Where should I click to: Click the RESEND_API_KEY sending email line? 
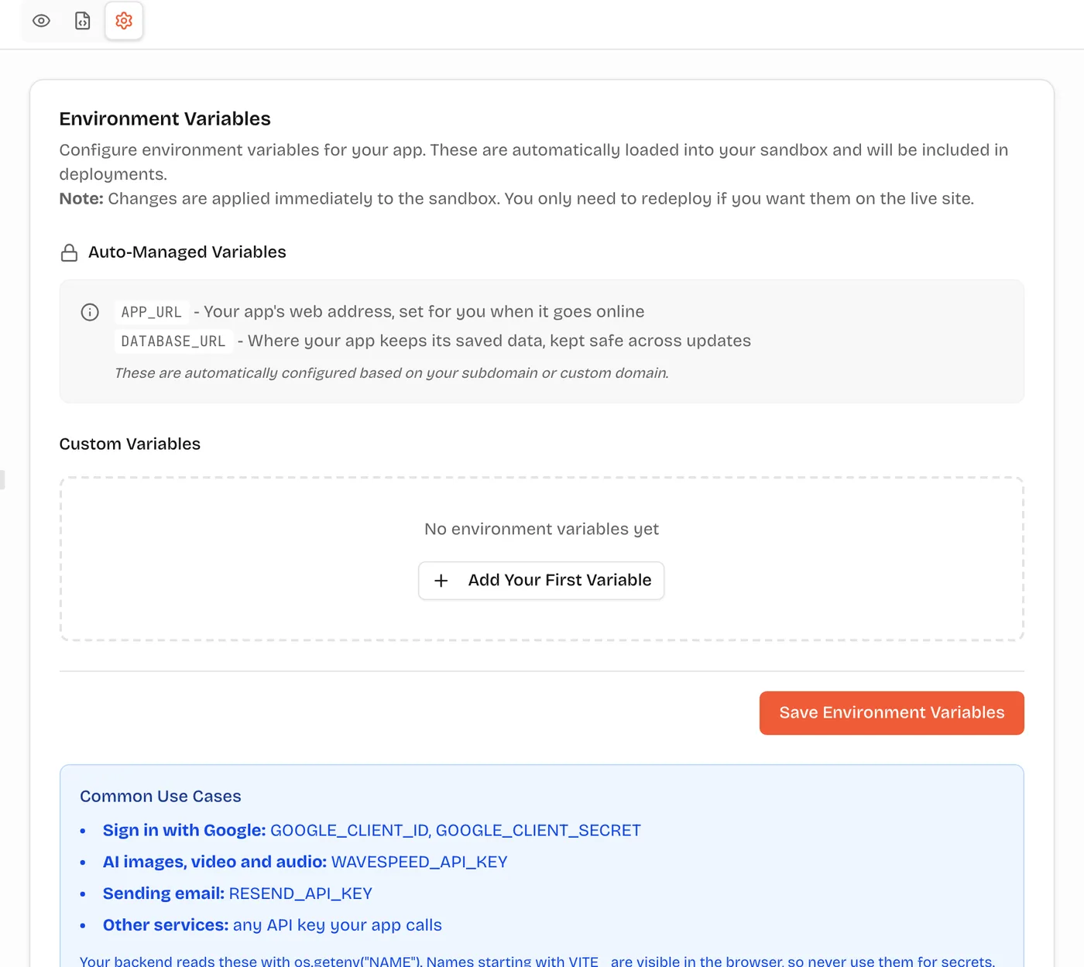click(238, 893)
